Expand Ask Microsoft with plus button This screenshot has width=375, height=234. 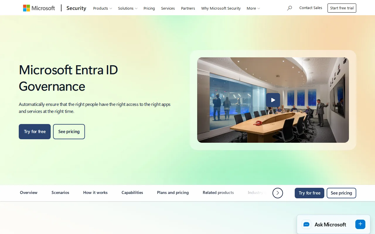(x=360, y=224)
